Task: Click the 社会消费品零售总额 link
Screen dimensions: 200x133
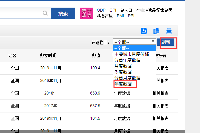Action: 154,10
